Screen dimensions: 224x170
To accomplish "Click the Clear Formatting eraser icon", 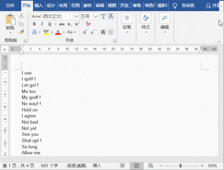I will (x=88, y=24).
